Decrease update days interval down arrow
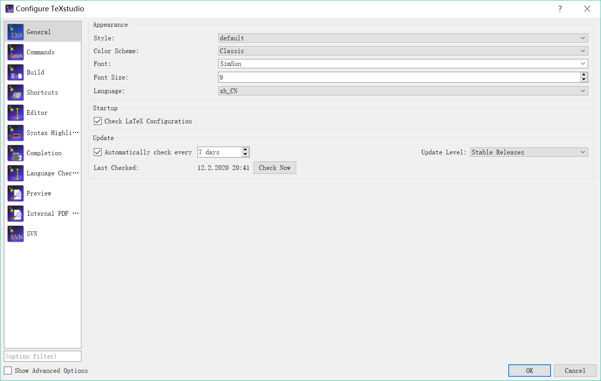601x381 pixels. point(245,154)
